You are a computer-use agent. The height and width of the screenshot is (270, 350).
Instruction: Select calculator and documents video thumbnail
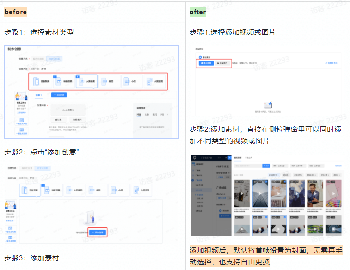[242, 193]
